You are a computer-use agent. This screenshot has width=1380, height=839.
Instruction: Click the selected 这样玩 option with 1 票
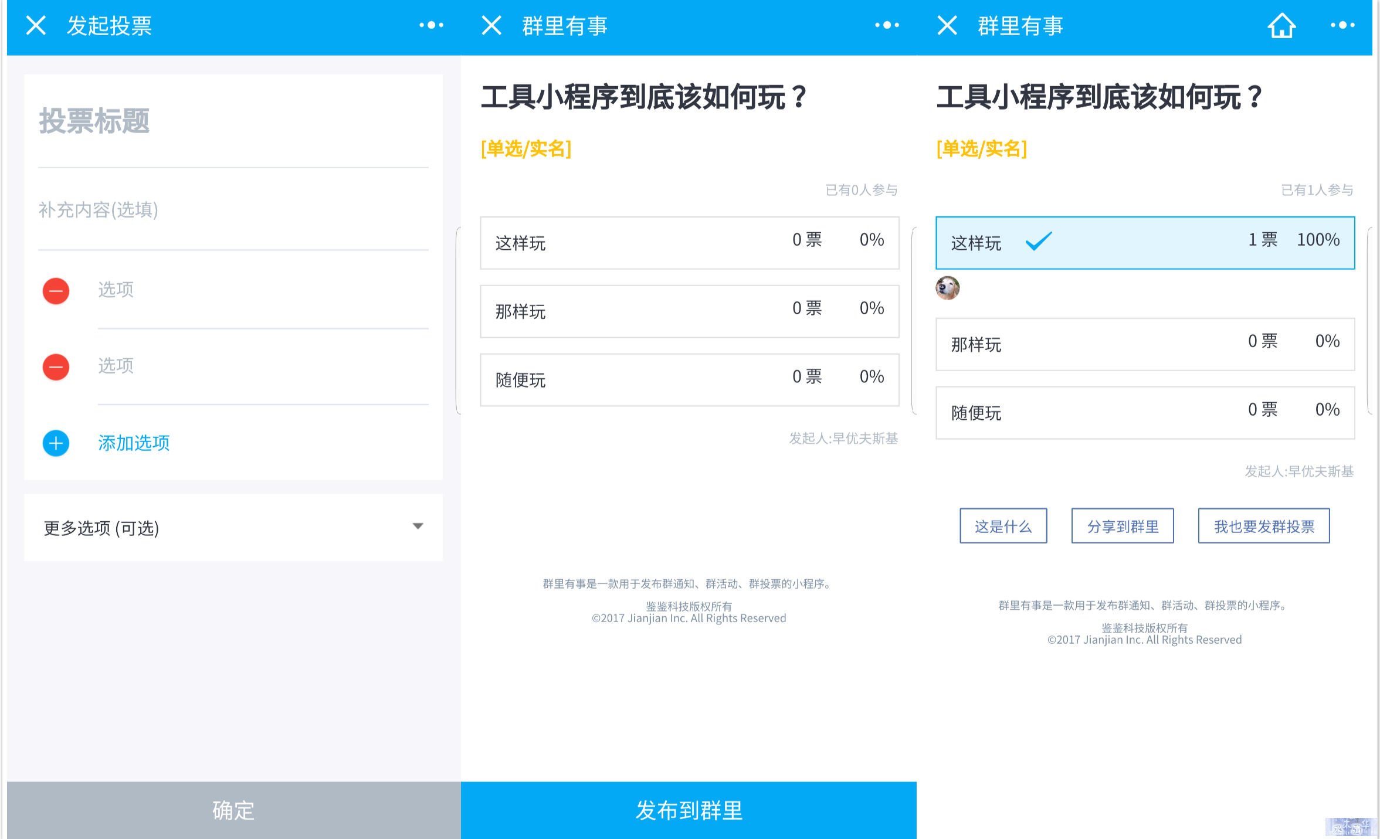point(1145,243)
